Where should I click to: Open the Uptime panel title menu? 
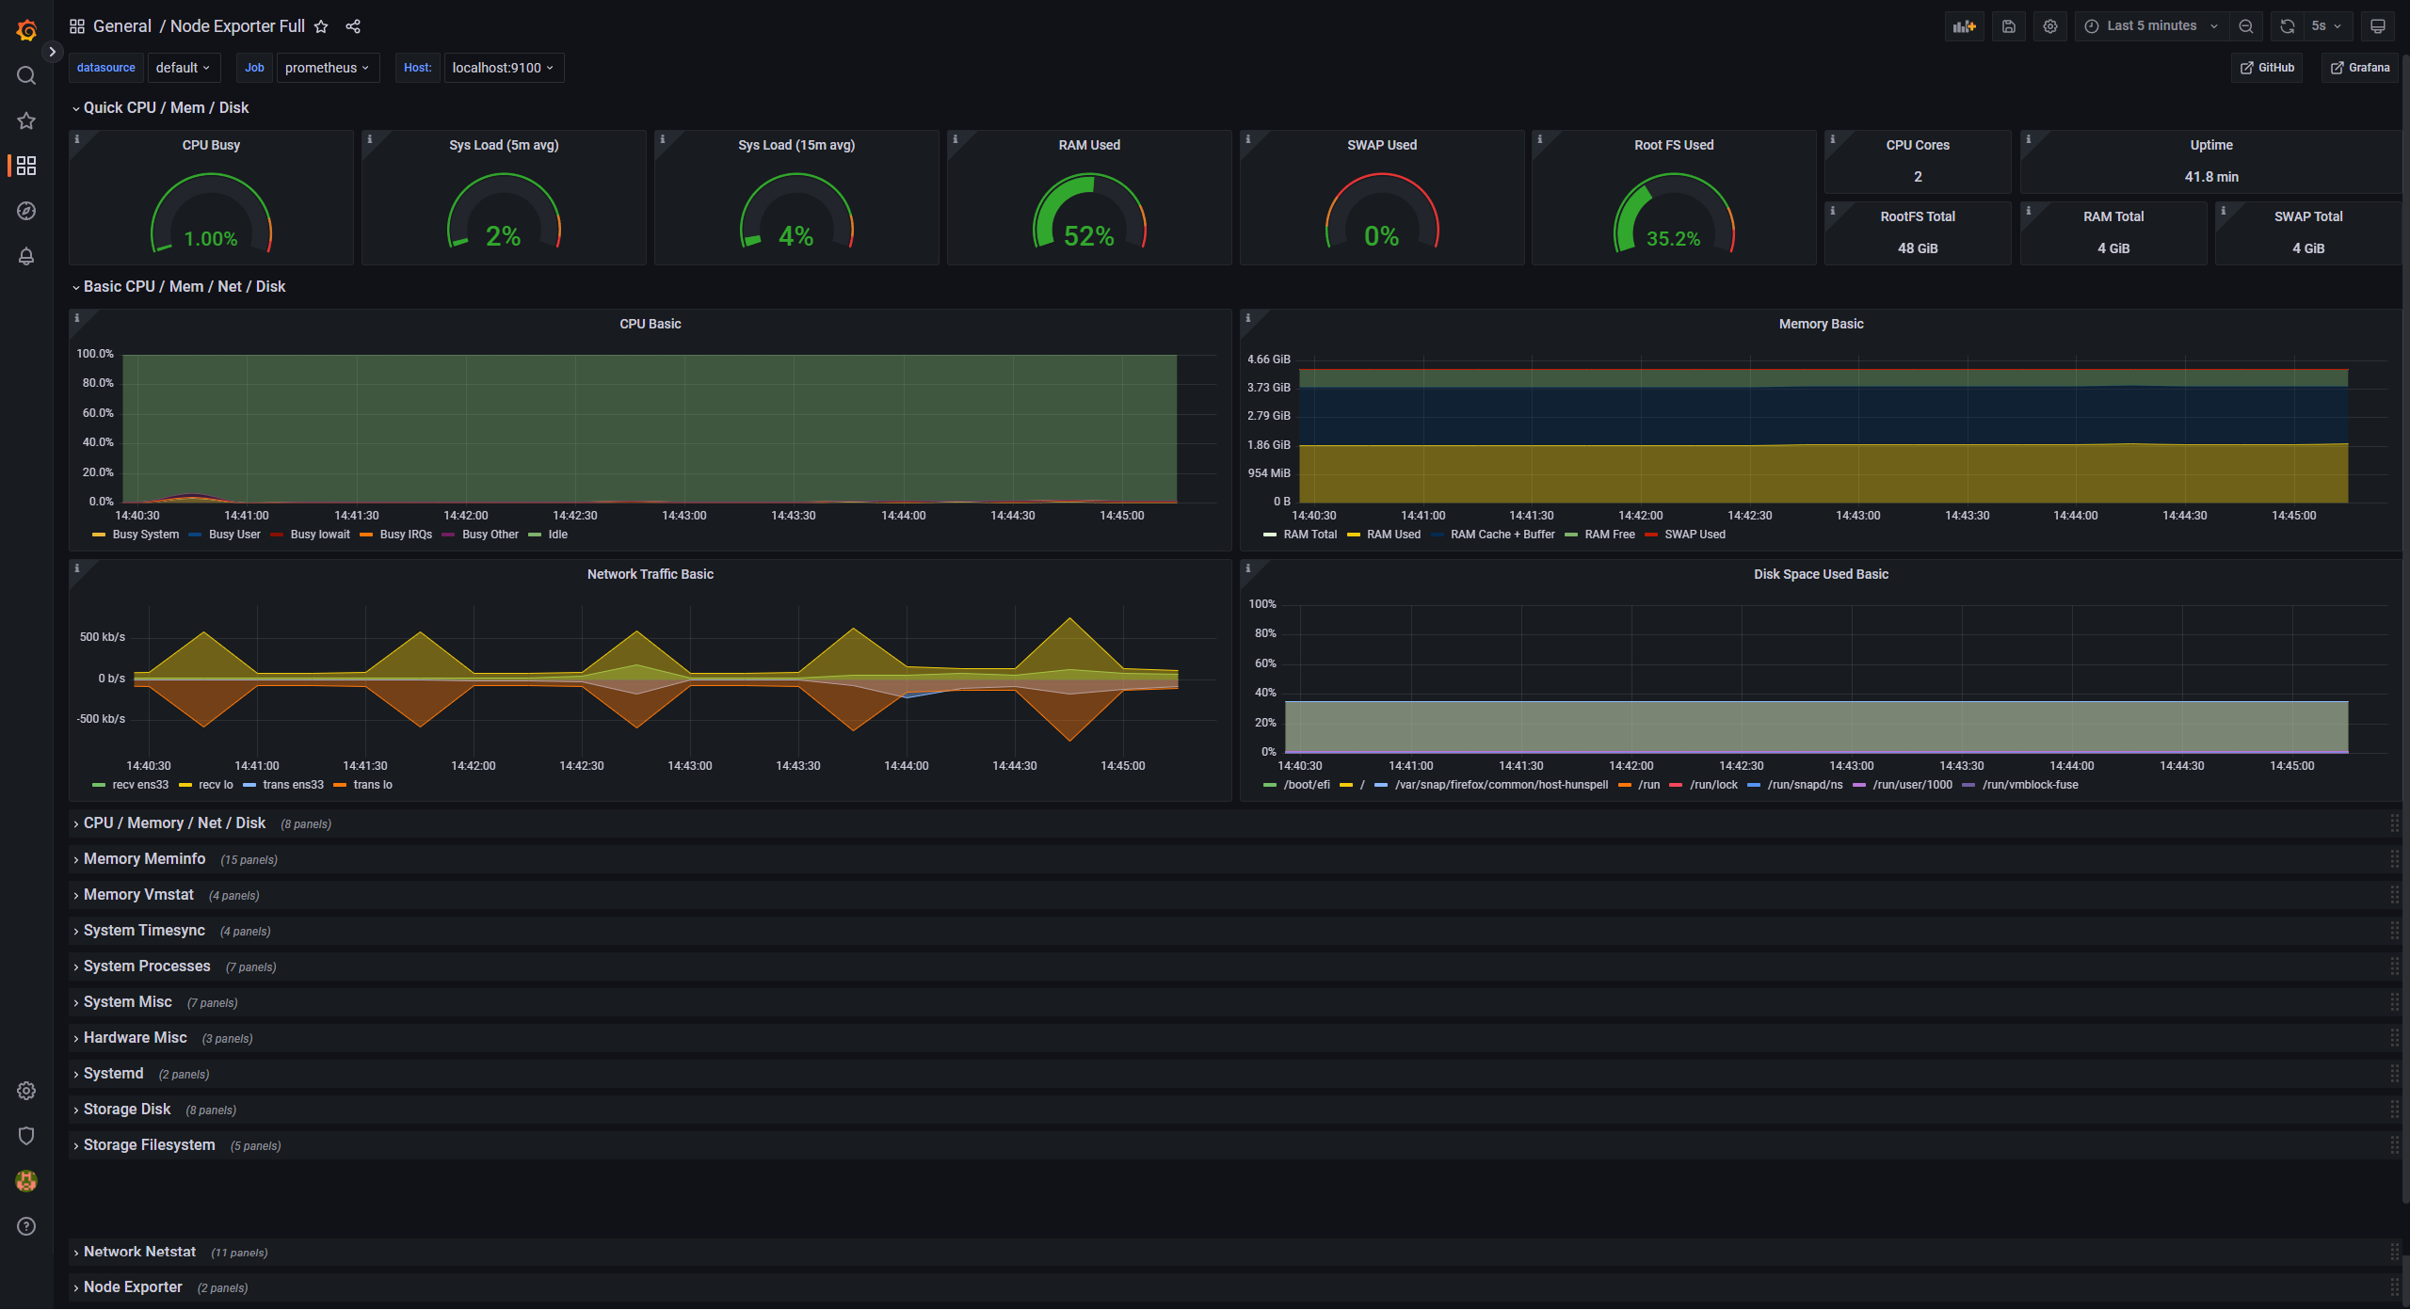[x=2211, y=145]
